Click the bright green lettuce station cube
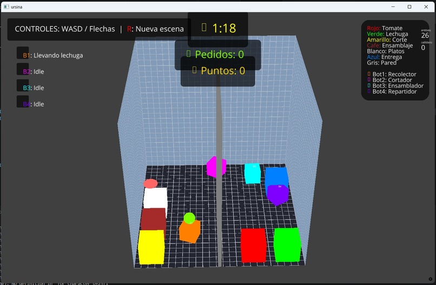 point(287,244)
